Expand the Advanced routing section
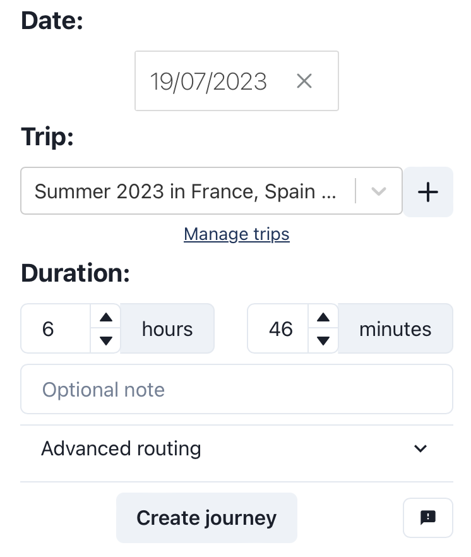471x557 pixels. [x=237, y=449]
